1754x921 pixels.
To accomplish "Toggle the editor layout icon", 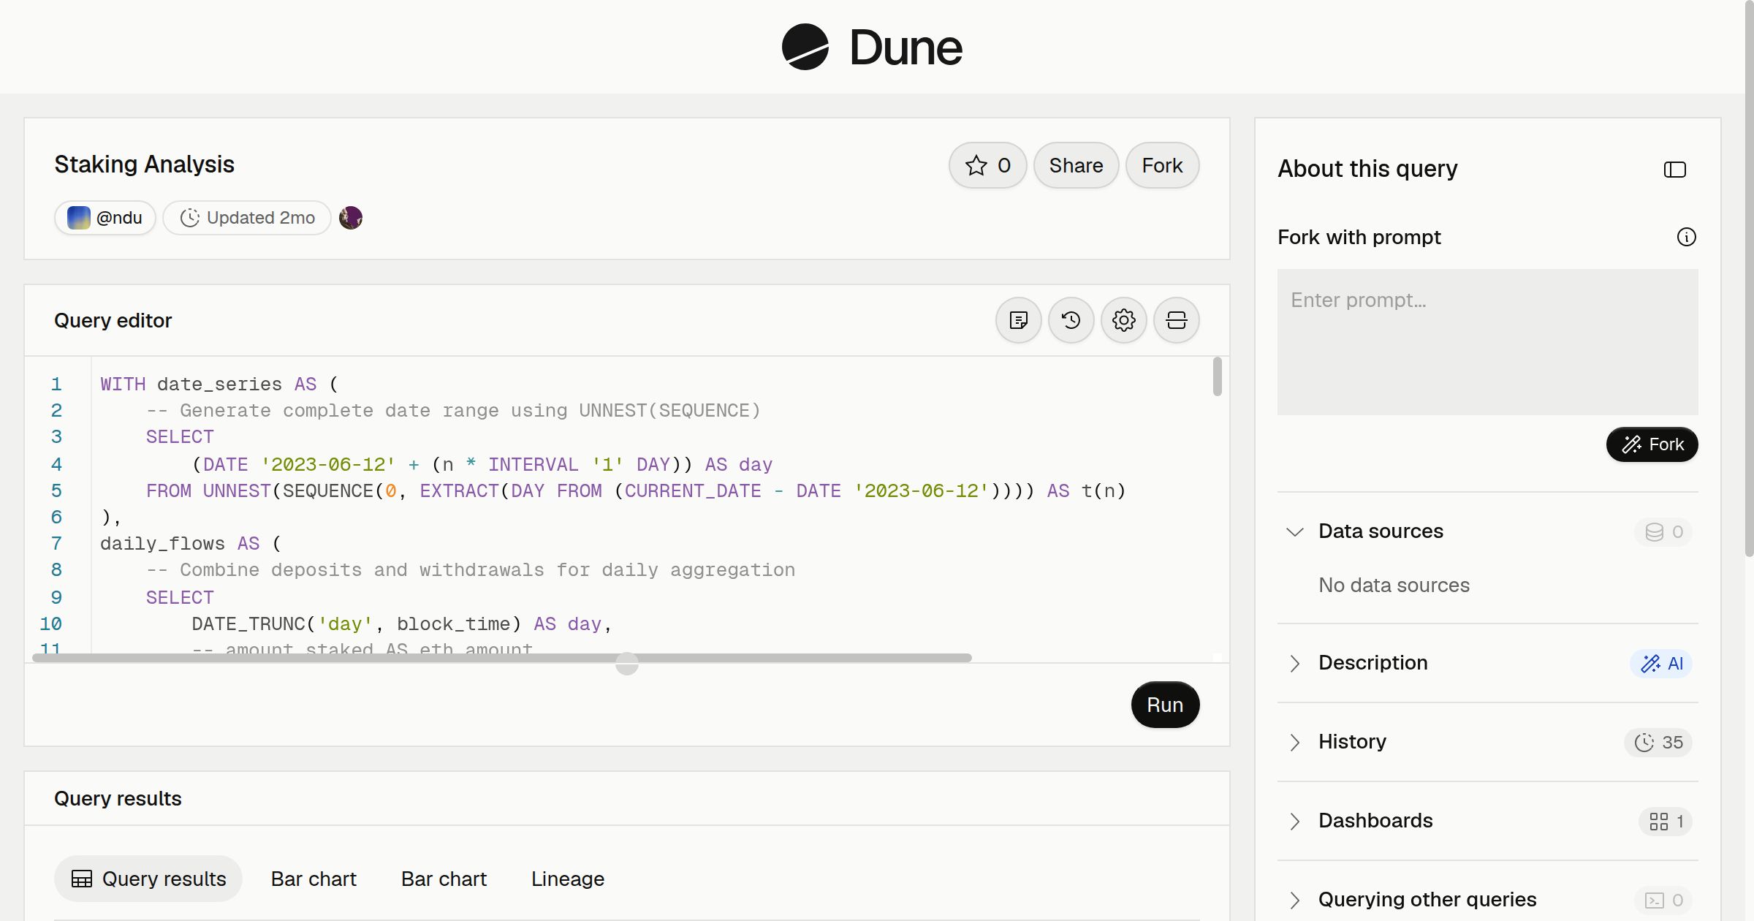I will 1176,320.
